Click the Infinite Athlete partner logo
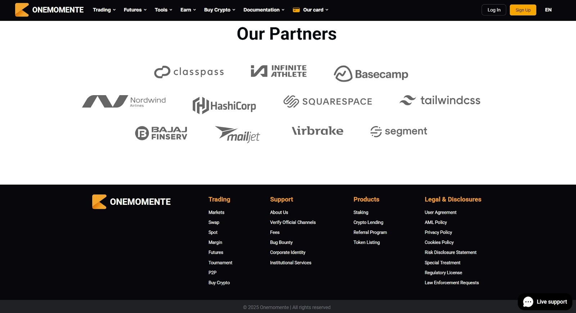The image size is (576, 313). tap(279, 71)
